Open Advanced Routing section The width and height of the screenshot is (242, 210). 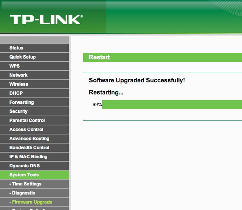[x=29, y=139]
